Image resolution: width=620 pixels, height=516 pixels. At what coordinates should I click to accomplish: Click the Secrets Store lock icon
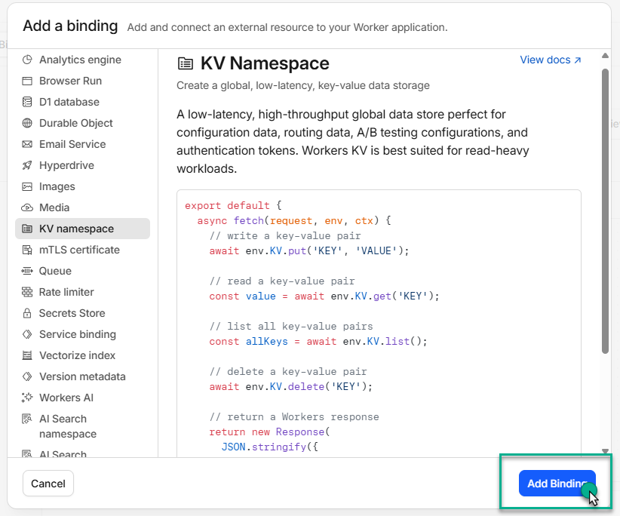click(27, 313)
